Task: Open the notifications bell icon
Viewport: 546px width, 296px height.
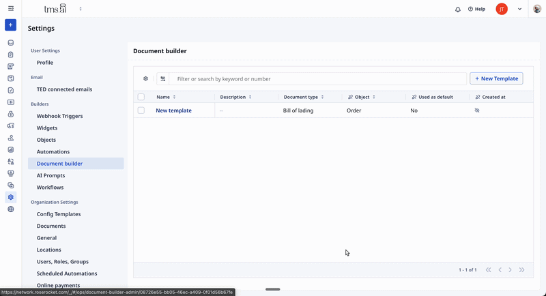Action: click(x=458, y=10)
